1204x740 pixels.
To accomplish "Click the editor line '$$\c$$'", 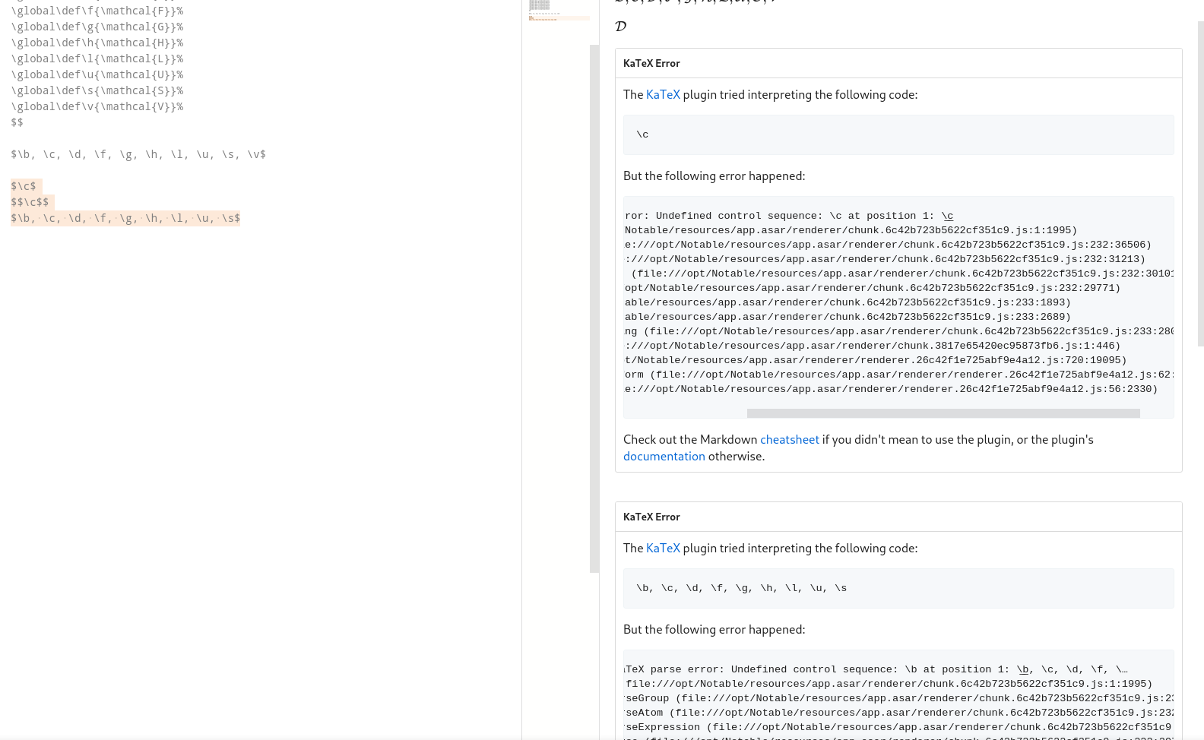I will [30, 202].
